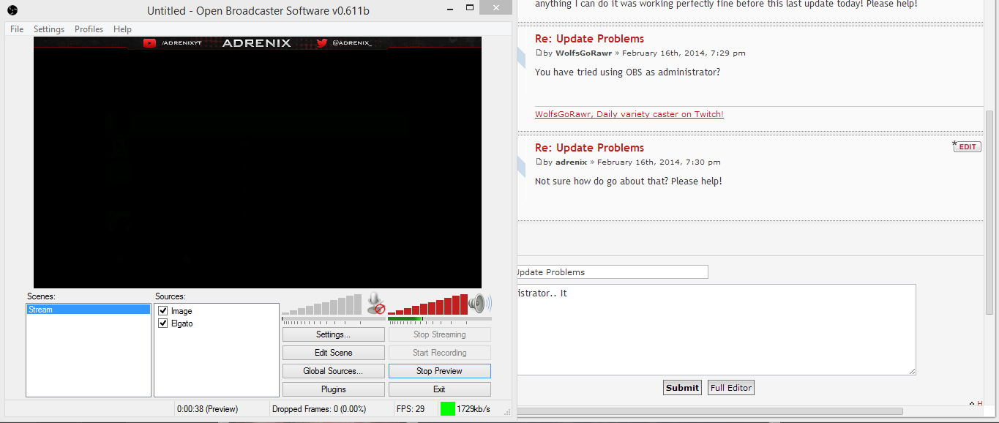Click 'You have tried using OBS as administrator?' text
Screen dimensions: 999x423
coord(627,72)
